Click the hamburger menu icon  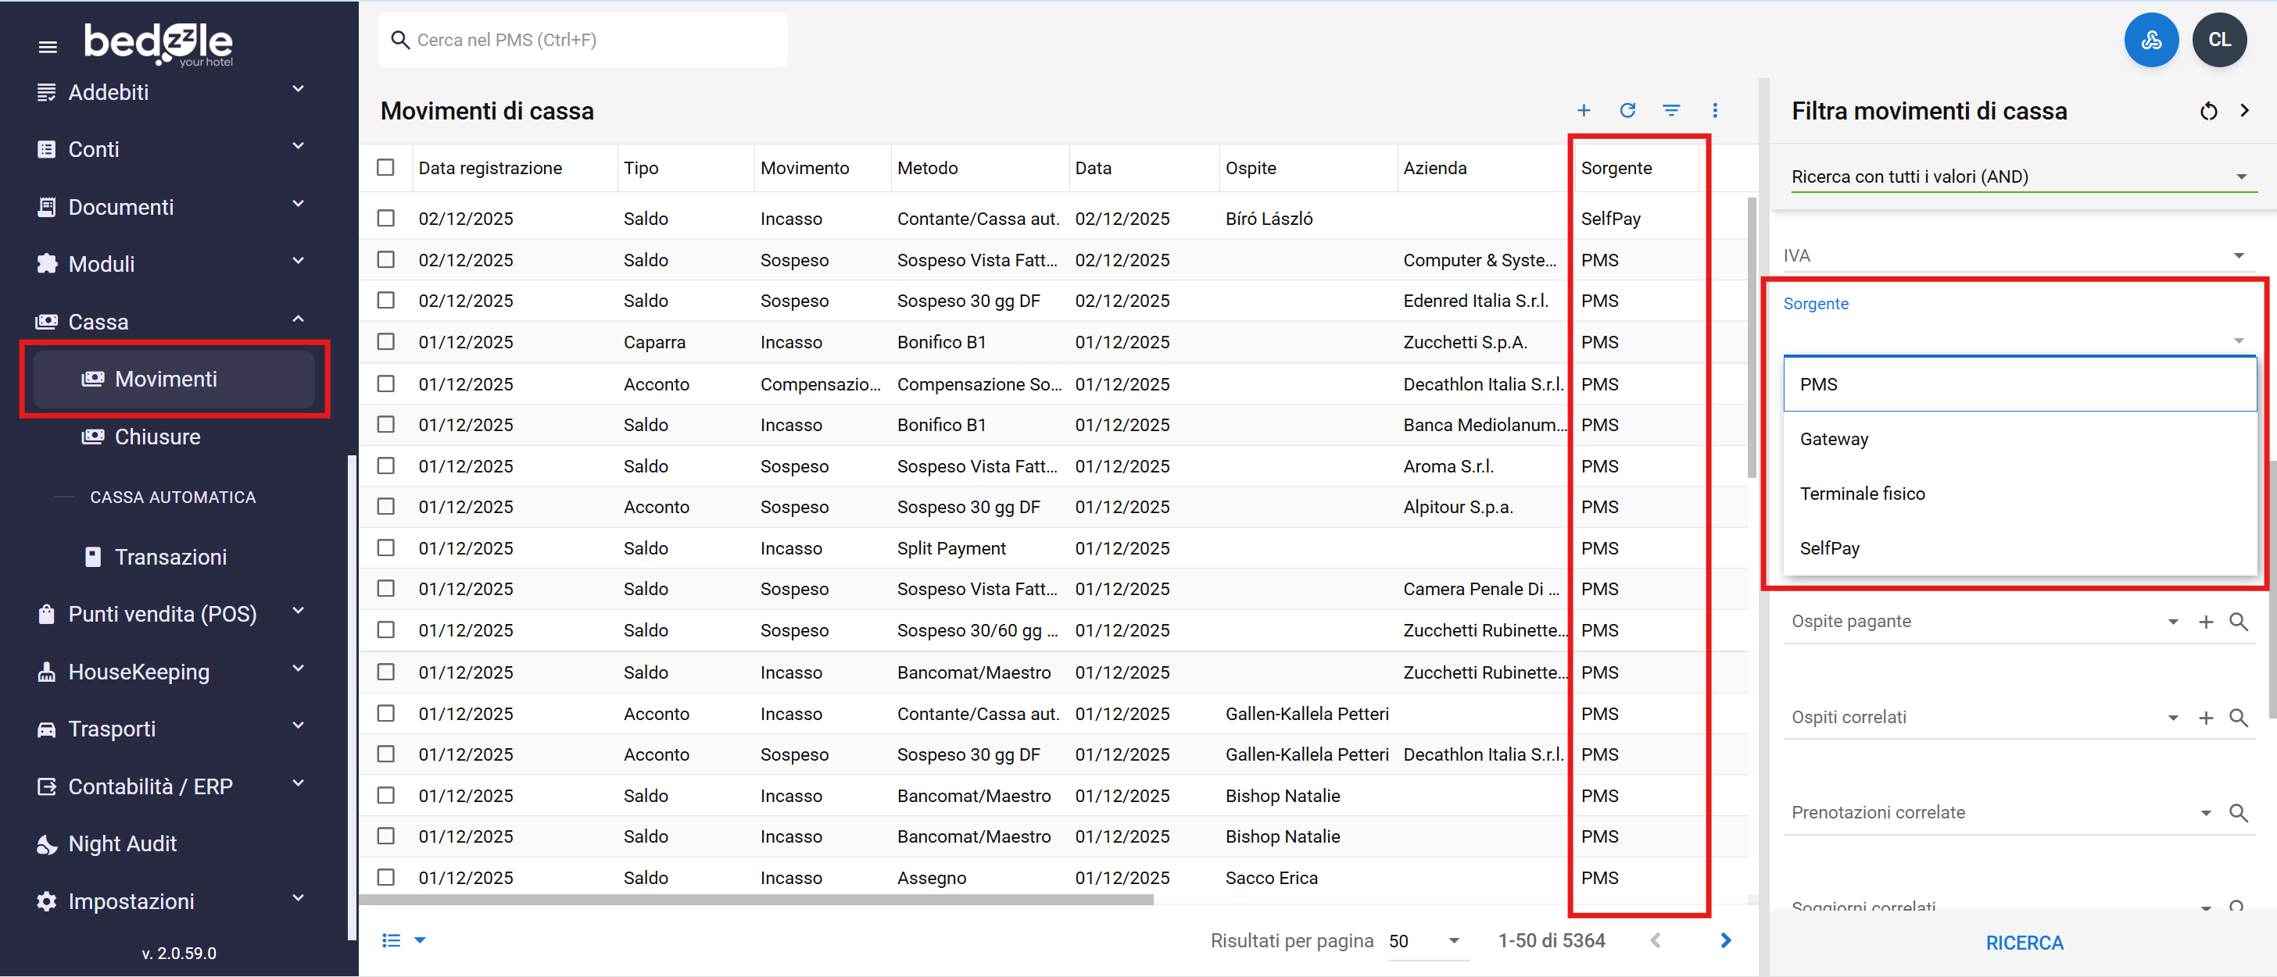pos(48,46)
